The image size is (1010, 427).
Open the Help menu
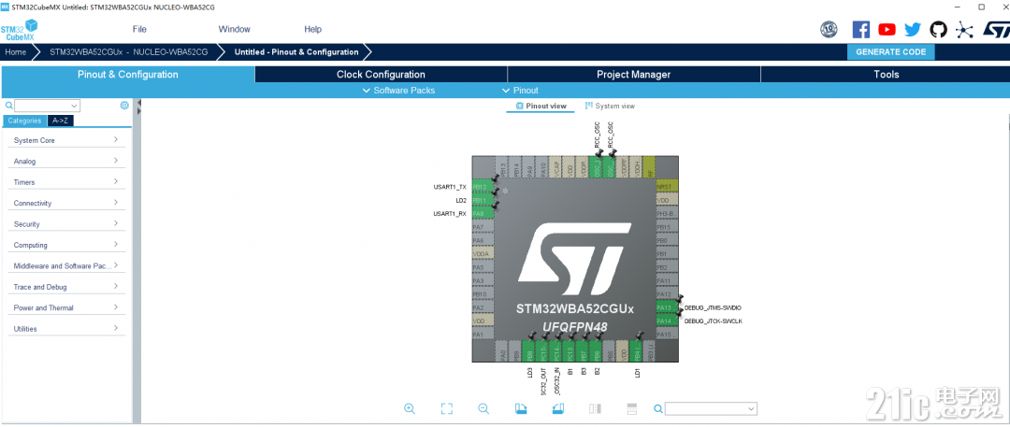[x=313, y=29]
